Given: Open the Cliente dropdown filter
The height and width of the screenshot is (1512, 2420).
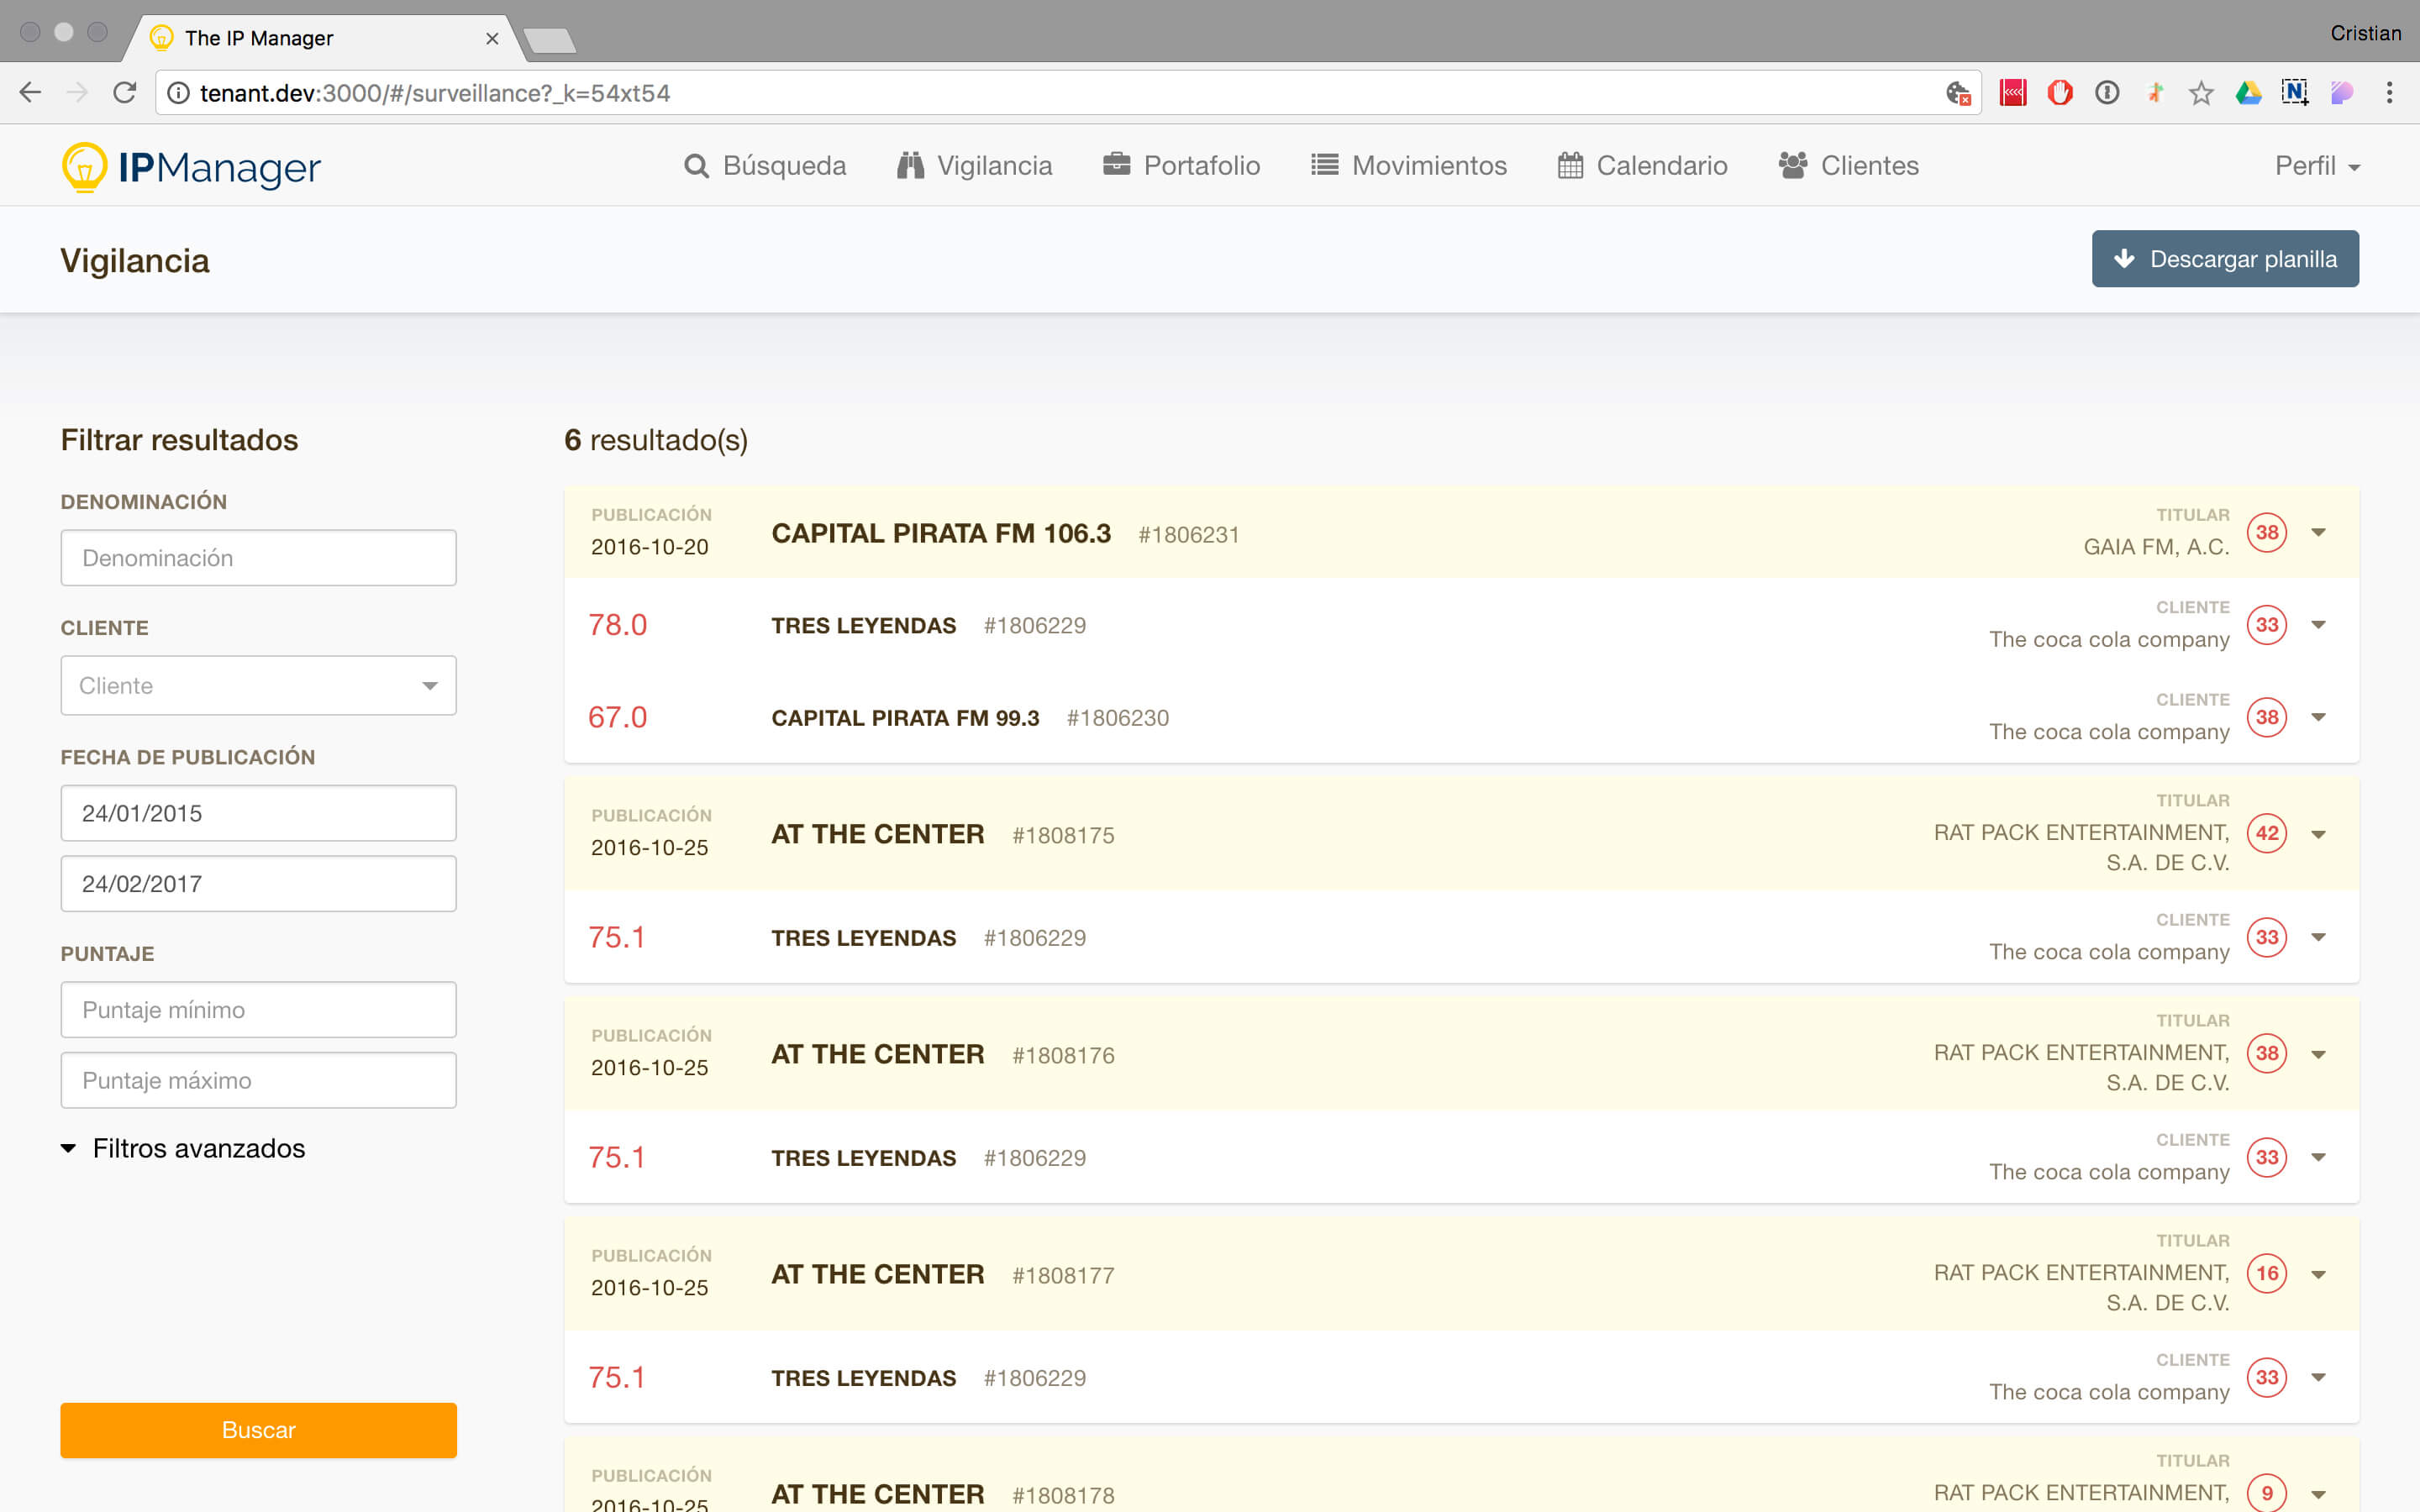Looking at the screenshot, I should click(x=258, y=685).
